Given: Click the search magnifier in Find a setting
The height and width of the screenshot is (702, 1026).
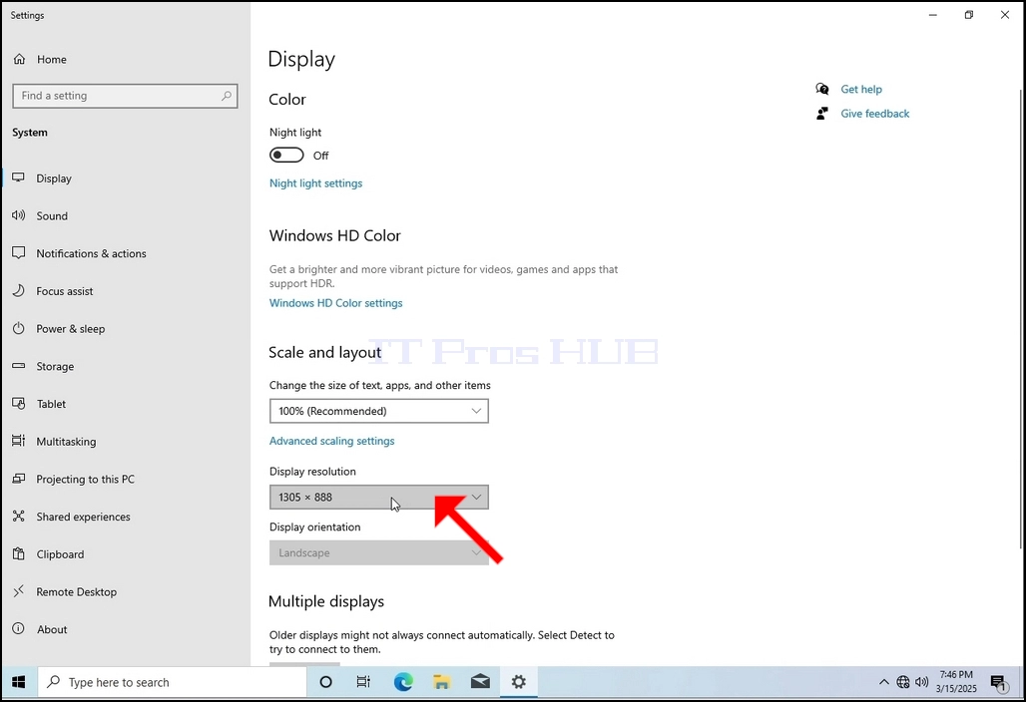Looking at the screenshot, I should tap(226, 96).
